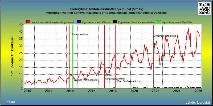Click legend label 'Kyproksen vienti maailmalle yhteensä'
The height and width of the screenshot is (106, 213).
click(x=53, y=23)
